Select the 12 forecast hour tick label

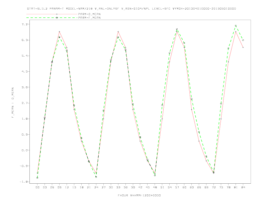(x=67, y=187)
